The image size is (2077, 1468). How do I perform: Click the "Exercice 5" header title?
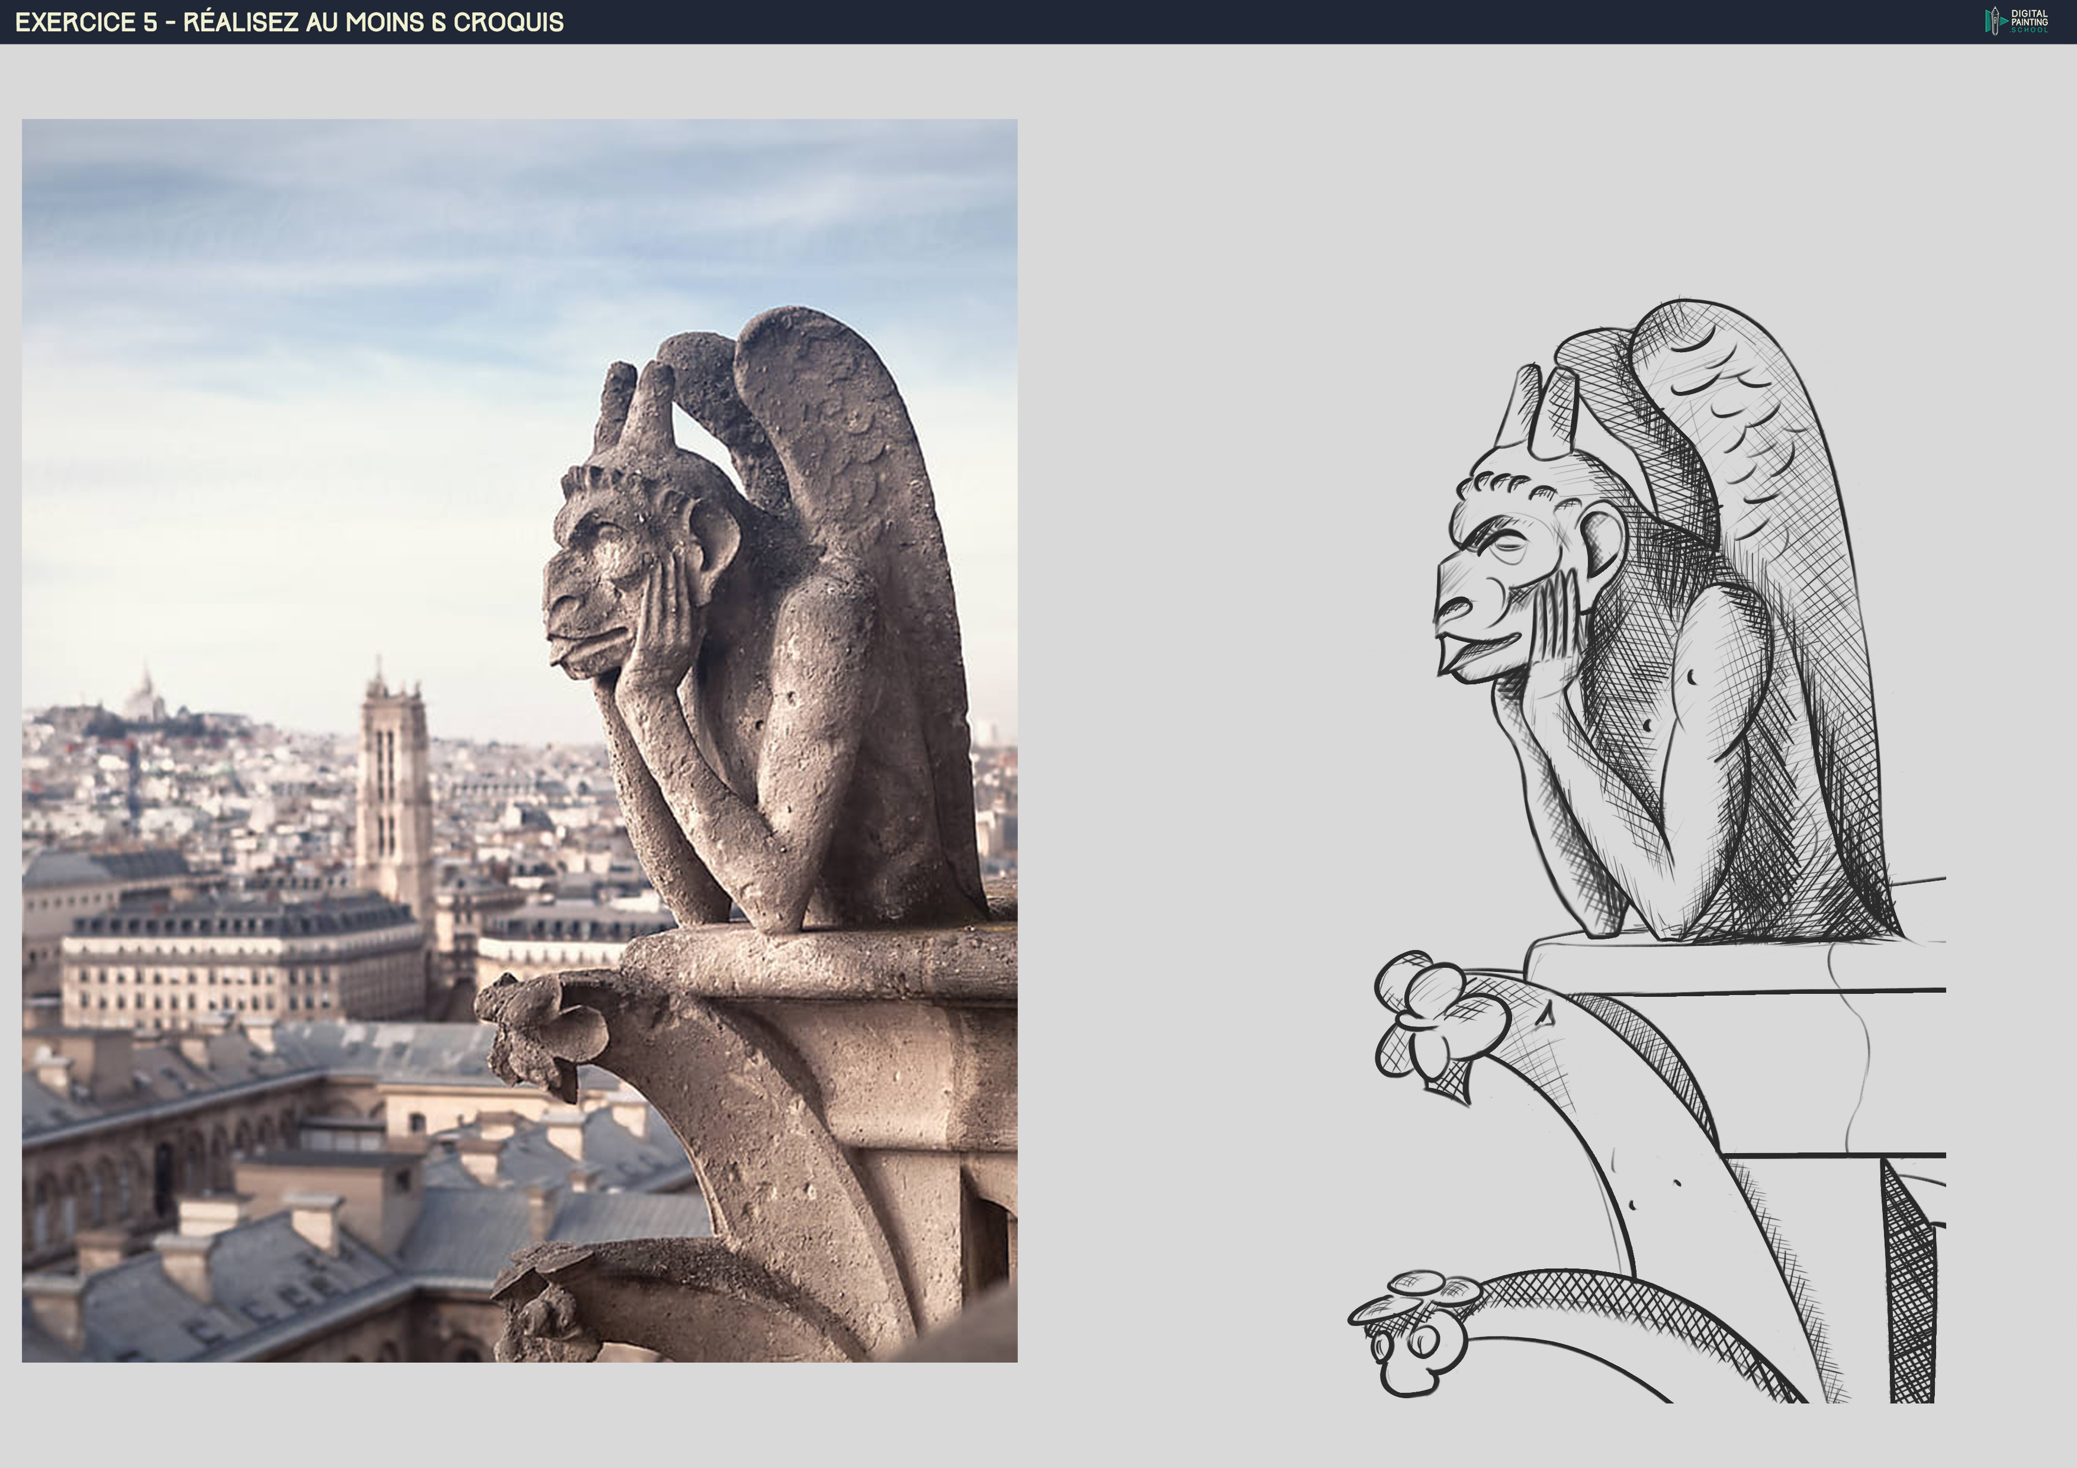[288, 22]
